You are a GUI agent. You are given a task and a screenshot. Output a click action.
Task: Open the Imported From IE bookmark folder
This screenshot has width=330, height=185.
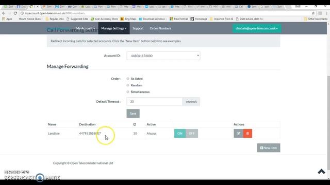click(221, 19)
